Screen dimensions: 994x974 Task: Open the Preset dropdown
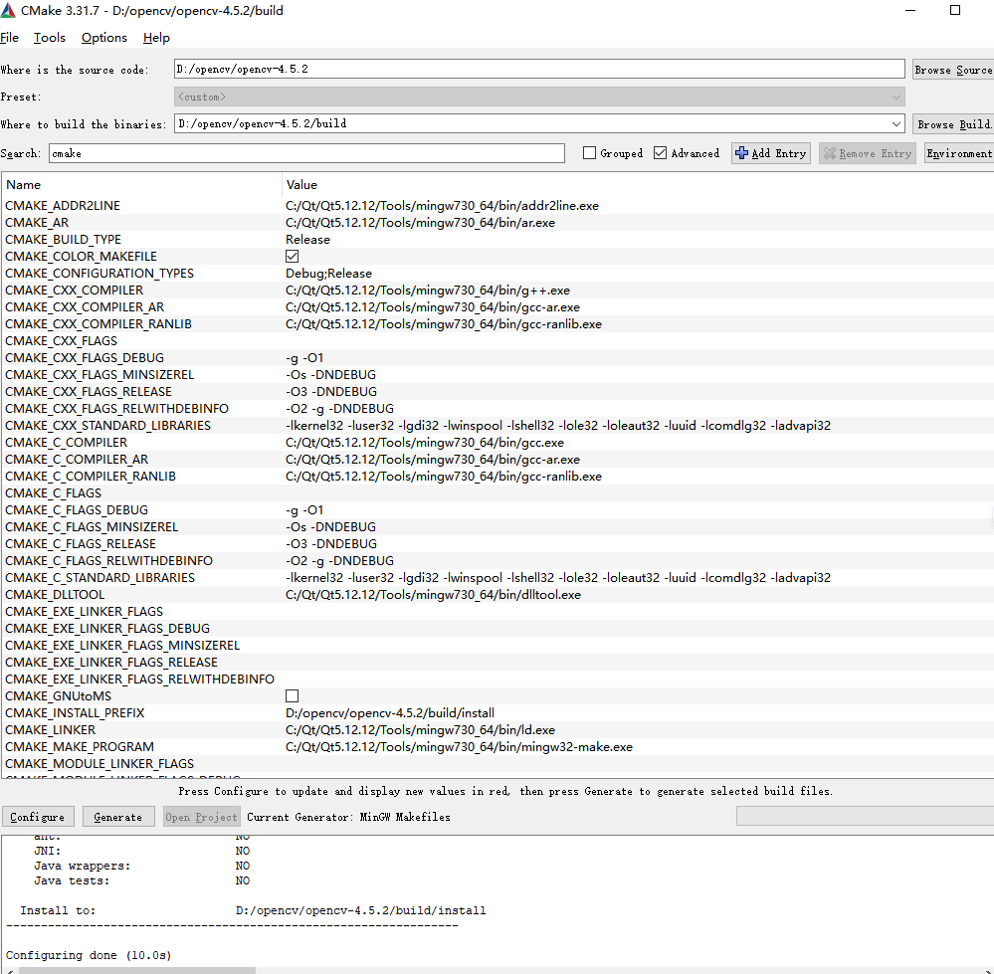(x=539, y=97)
